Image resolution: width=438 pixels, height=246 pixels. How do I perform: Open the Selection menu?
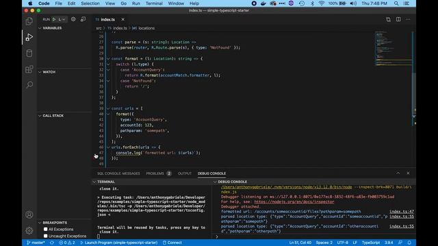(x=90, y=3)
